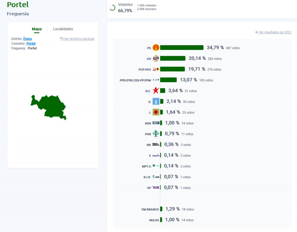Select the Mapa tab

[37, 29]
